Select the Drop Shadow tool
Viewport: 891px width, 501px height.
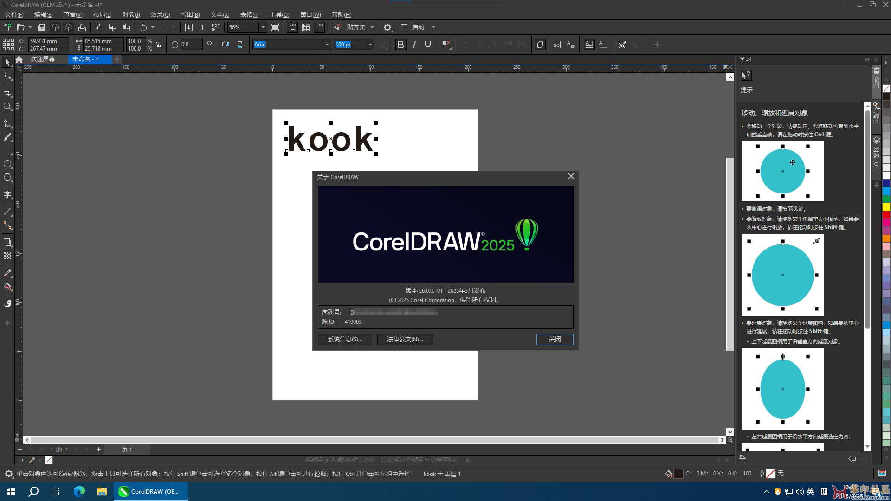coord(7,242)
